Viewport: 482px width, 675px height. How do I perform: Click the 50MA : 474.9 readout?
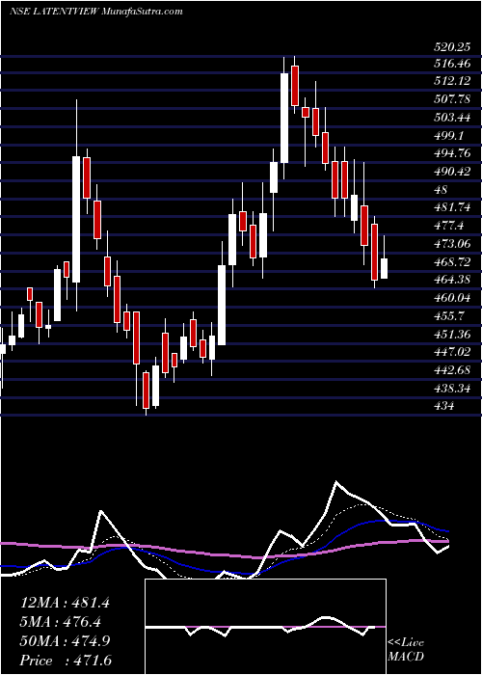point(65,640)
